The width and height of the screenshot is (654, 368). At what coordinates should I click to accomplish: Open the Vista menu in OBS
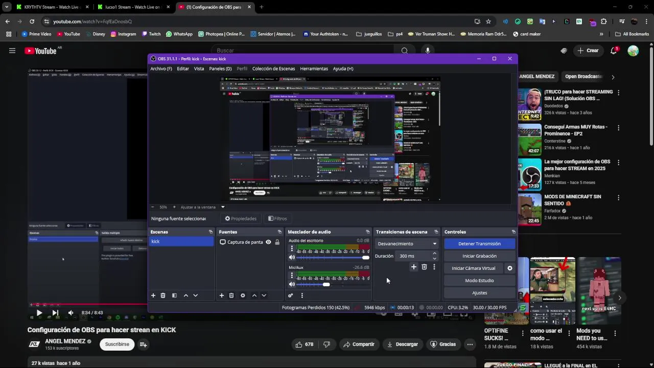point(199,68)
